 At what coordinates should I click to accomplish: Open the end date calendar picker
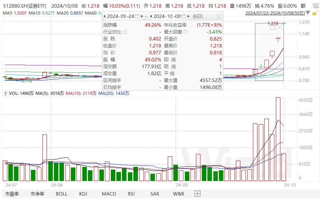coord(183,16)
